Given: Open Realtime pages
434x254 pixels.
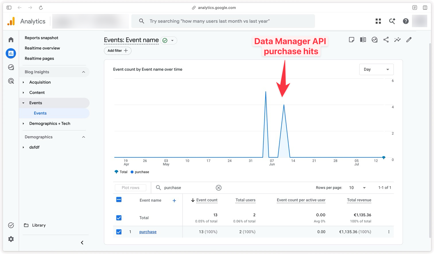Looking at the screenshot, I should [x=39, y=58].
